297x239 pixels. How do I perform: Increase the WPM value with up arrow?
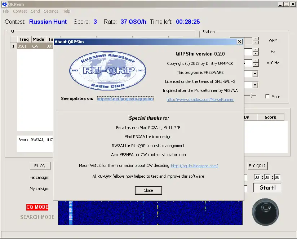pos(256,39)
